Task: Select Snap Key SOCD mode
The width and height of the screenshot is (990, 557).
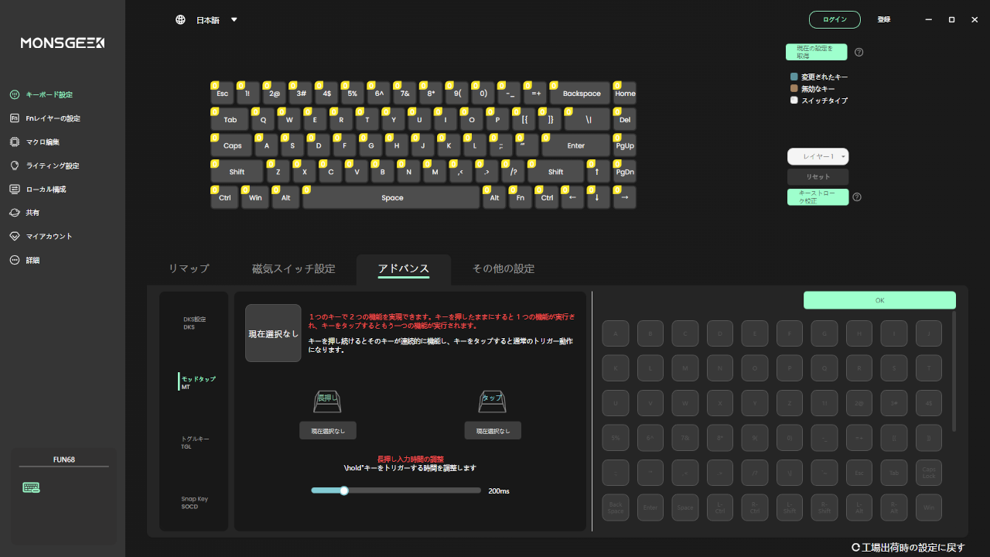Action: point(194,502)
